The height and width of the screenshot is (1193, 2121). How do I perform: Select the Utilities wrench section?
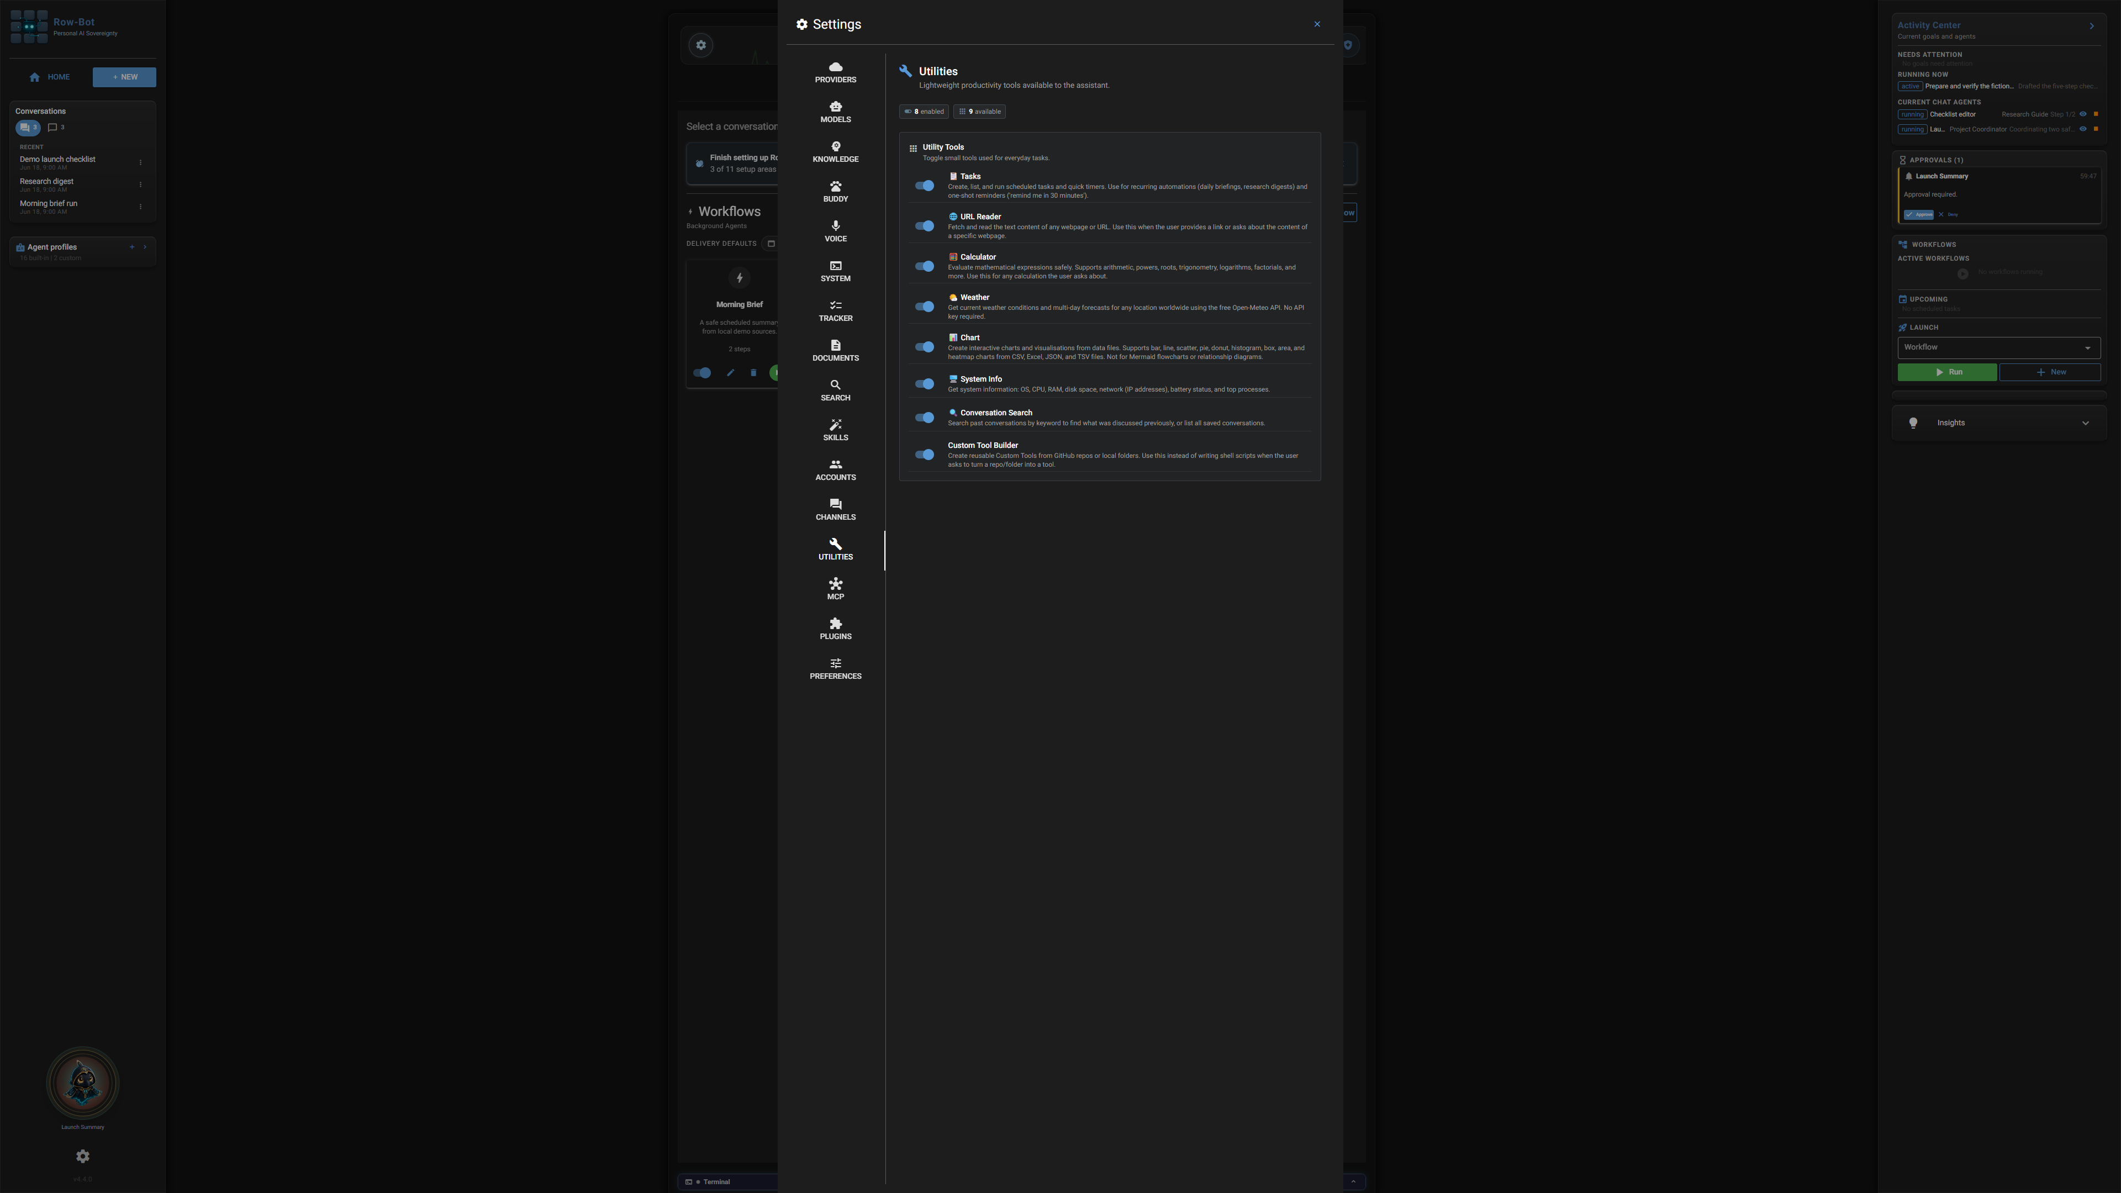click(835, 550)
